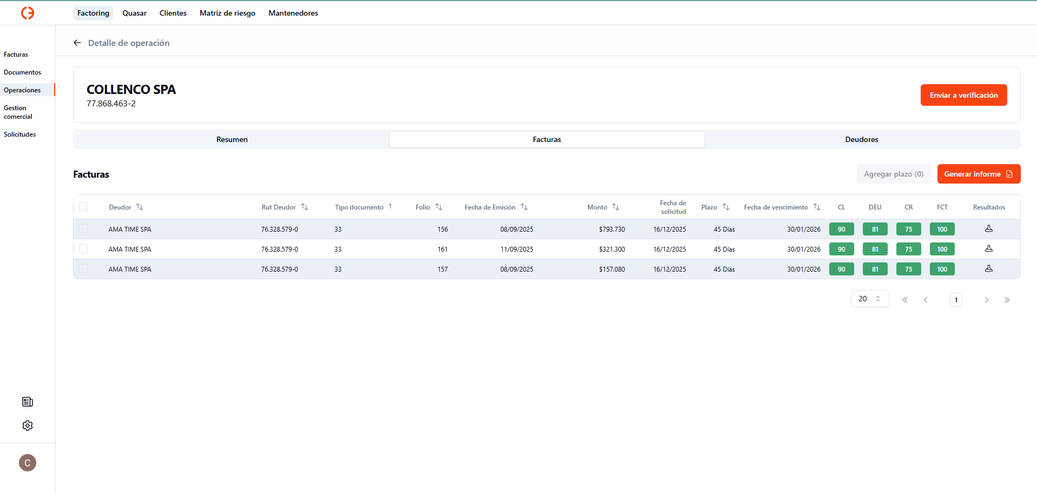Click the back arrow beside Detalle de operación
This screenshot has height=493, width=1037.
[x=77, y=43]
